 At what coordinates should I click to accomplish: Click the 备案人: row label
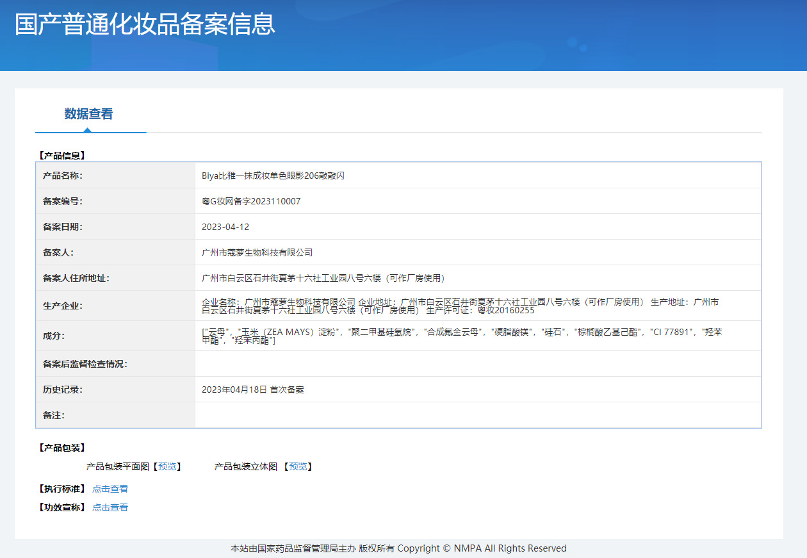pos(58,252)
